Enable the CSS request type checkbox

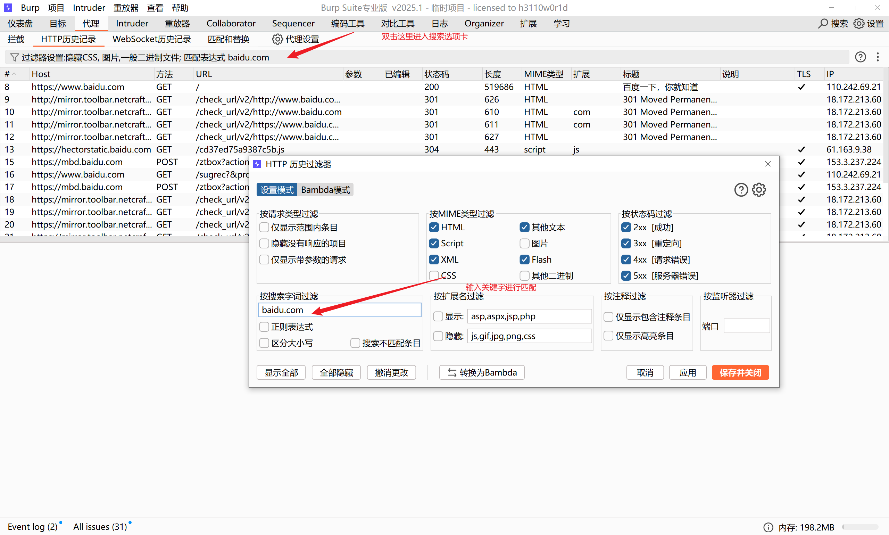click(x=434, y=275)
